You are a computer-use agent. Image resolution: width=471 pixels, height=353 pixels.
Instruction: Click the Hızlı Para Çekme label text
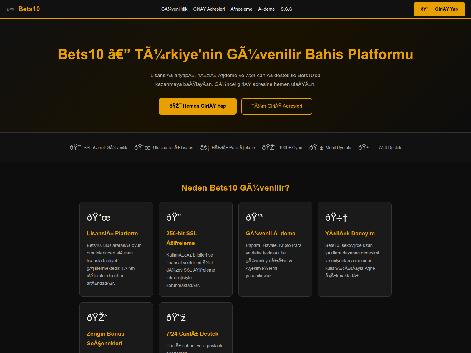click(x=233, y=148)
